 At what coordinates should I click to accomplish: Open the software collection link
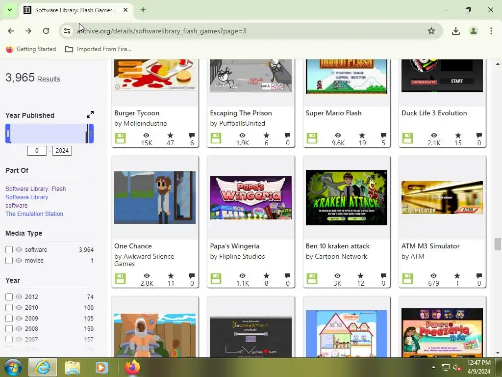(x=16, y=206)
